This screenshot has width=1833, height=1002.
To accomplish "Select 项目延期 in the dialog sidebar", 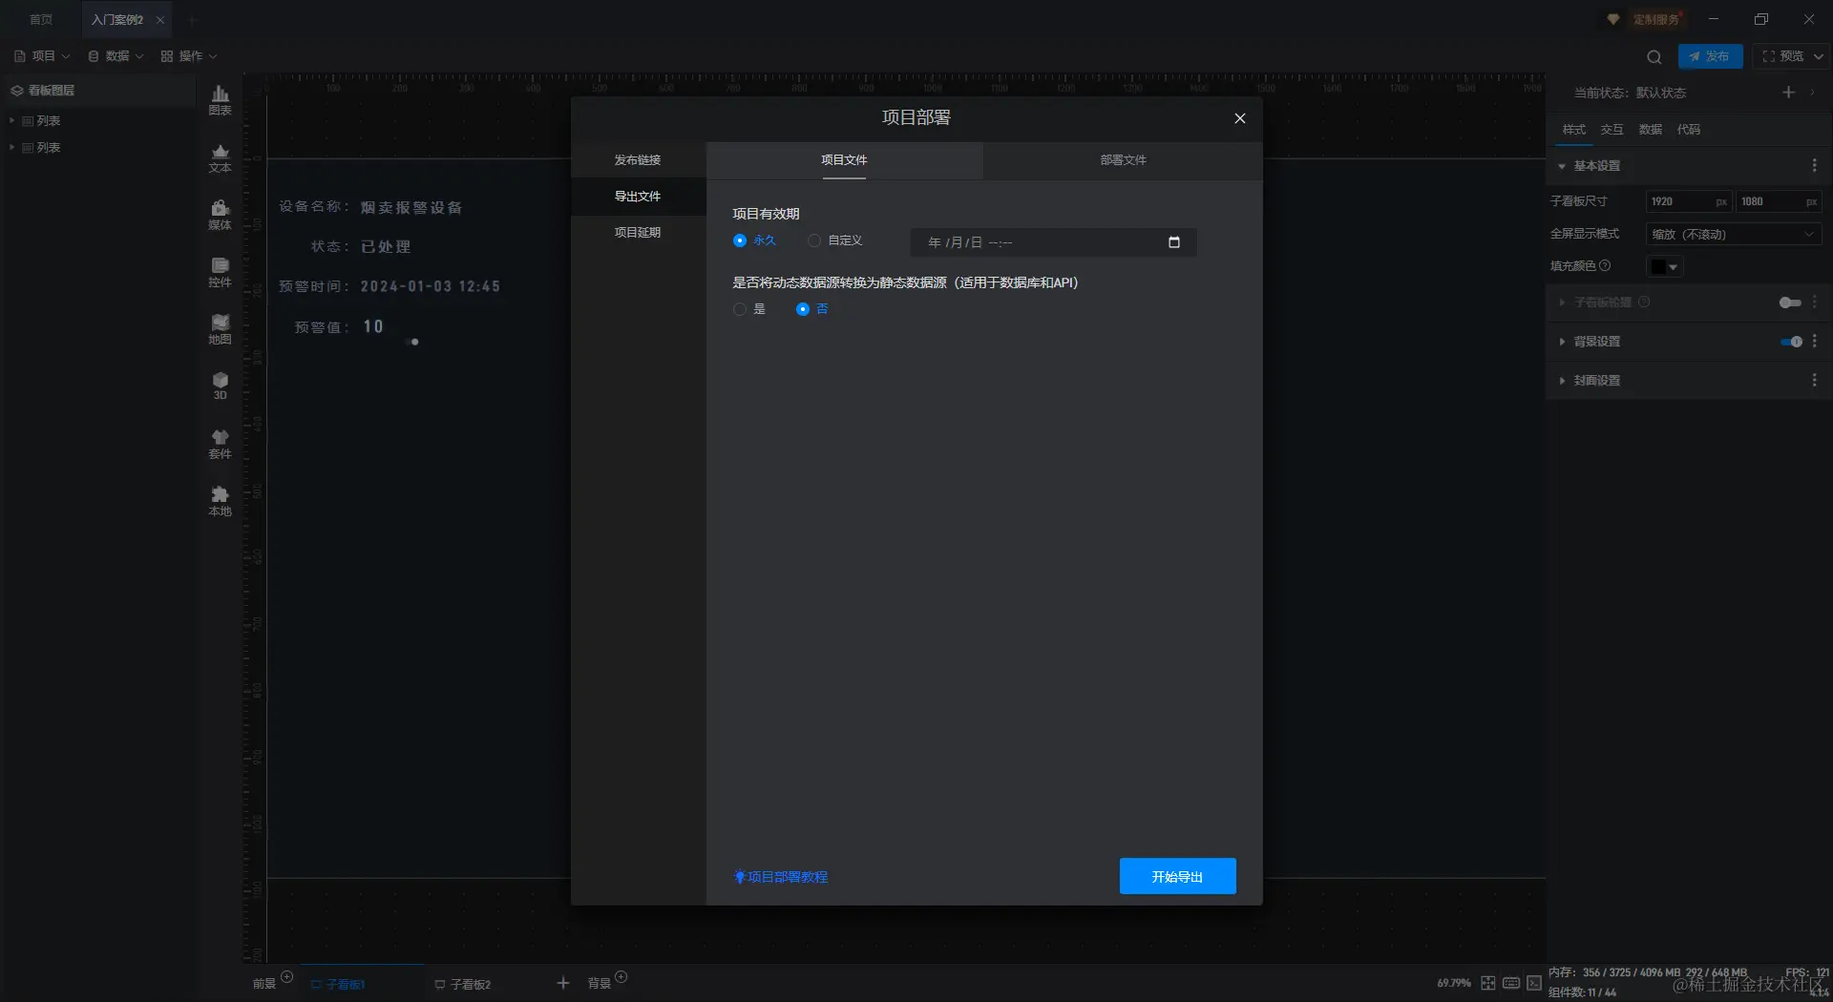I will tap(638, 233).
